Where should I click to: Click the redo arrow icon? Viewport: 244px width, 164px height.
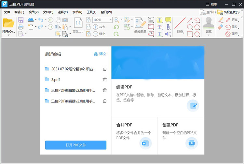(41, 27)
